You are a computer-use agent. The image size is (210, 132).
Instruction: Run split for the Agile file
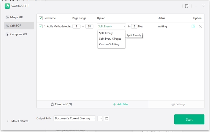[x=193, y=27]
